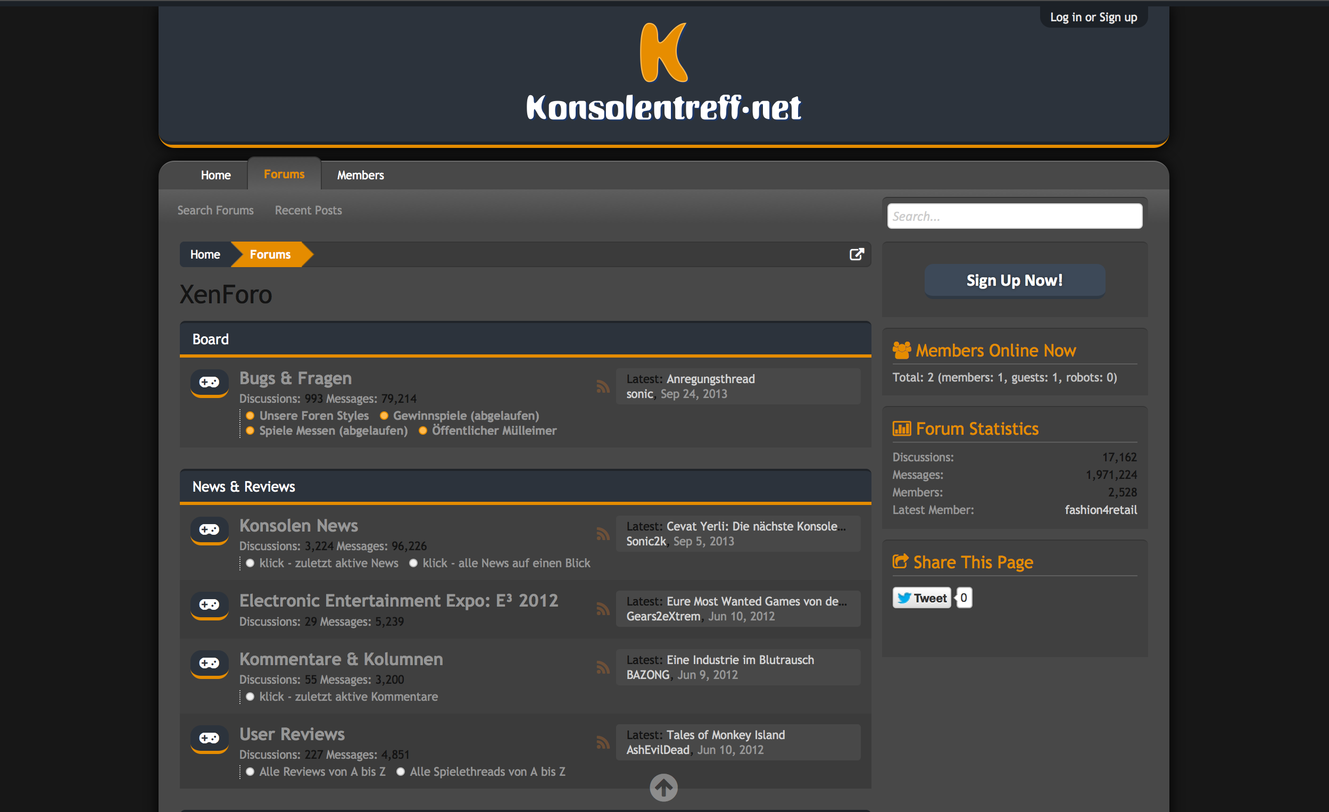Open user BAZONG's profile
The height and width of the screenshot is (812, 1329).
click(x=648, y=675)
